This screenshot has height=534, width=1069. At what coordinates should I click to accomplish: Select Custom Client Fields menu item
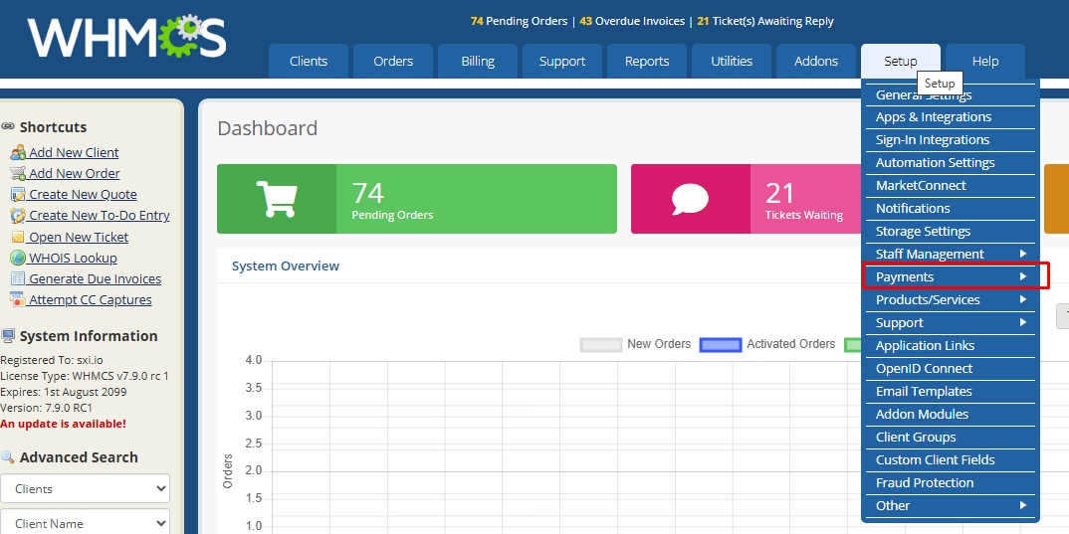[x=952, y=459]
